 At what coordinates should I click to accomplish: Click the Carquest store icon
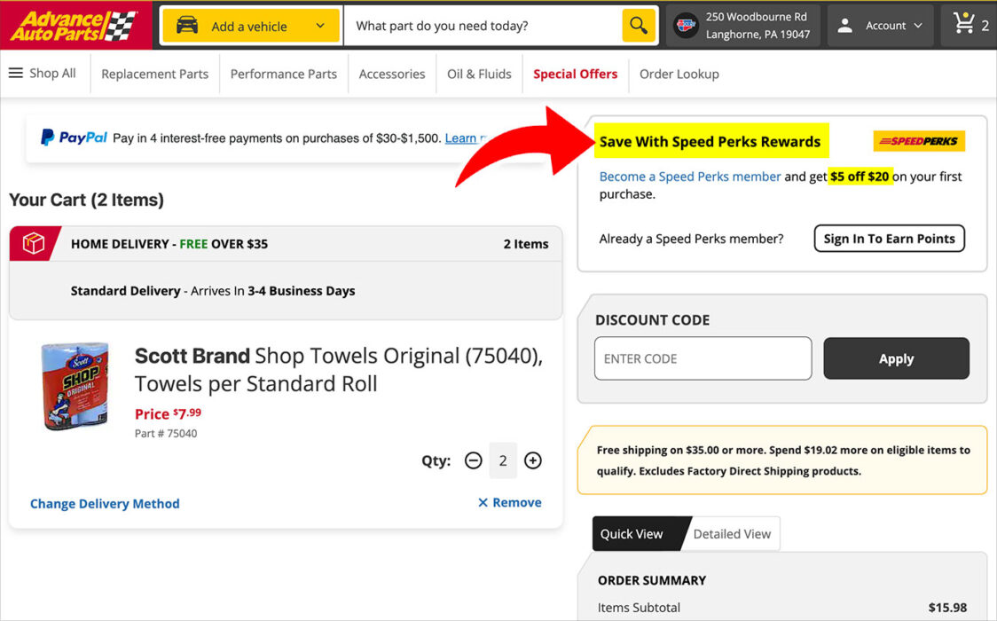coord(686,26)
